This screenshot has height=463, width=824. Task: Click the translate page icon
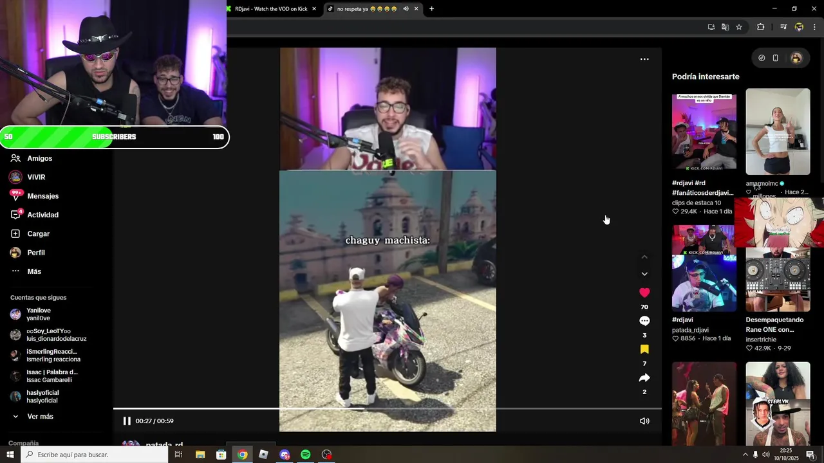pyautogui.click(x=726, y=27)
